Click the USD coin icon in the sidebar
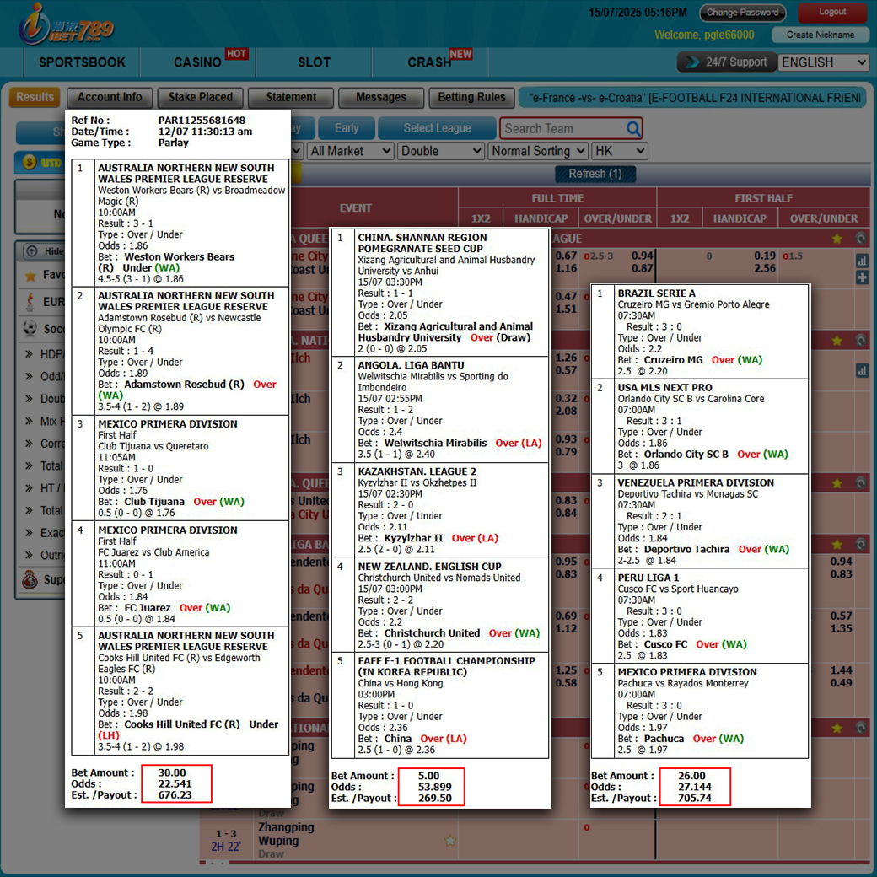 [x=30, y=162]
